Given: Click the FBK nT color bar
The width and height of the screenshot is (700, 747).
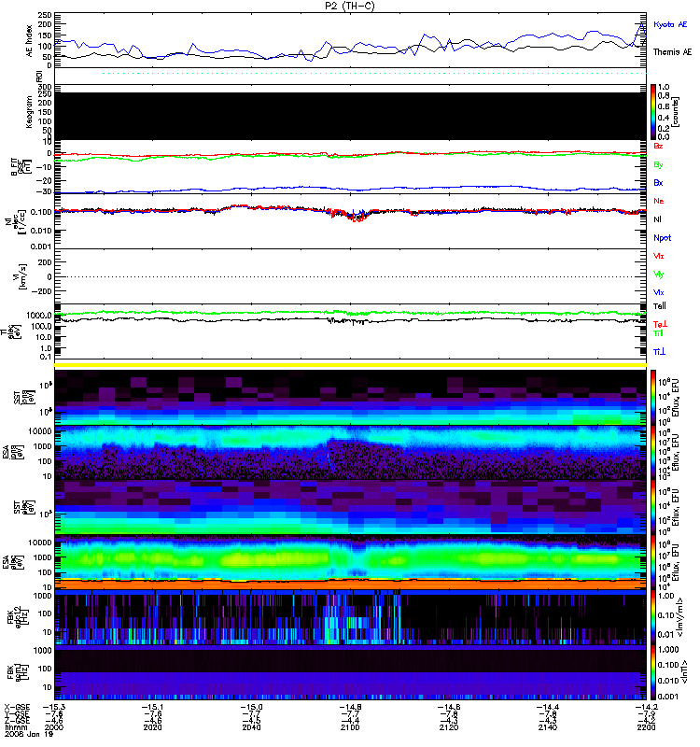Looking at the screenshot, I should [653, 671].
